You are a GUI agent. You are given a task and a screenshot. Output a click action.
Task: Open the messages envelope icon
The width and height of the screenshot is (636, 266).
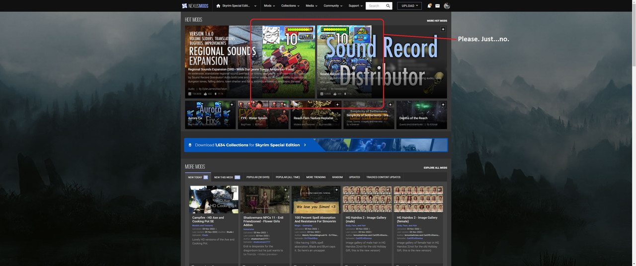438,6
